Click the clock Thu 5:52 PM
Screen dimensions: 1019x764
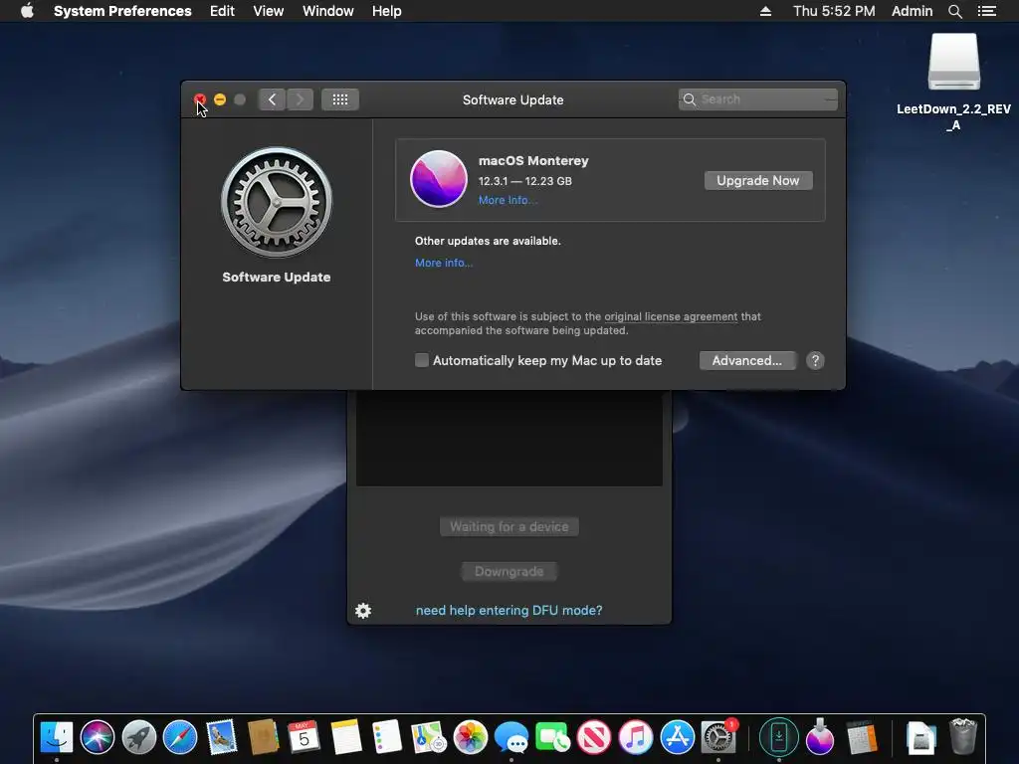(x=834, y=11)
